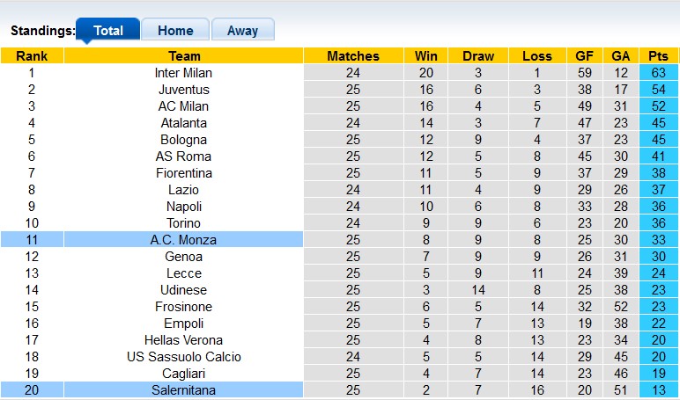Screen dimensions: 680x400
Task: Select the Hellas Verona team name
Action: point(183,340)
